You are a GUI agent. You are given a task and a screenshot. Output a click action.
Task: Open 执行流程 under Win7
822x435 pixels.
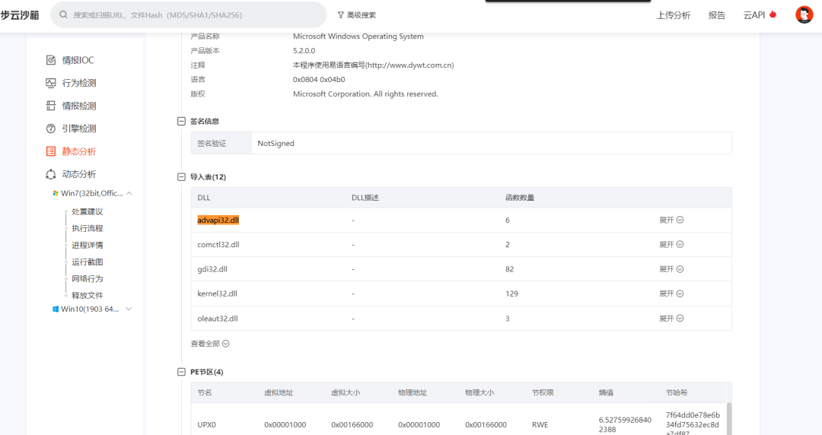click(87, 228)
